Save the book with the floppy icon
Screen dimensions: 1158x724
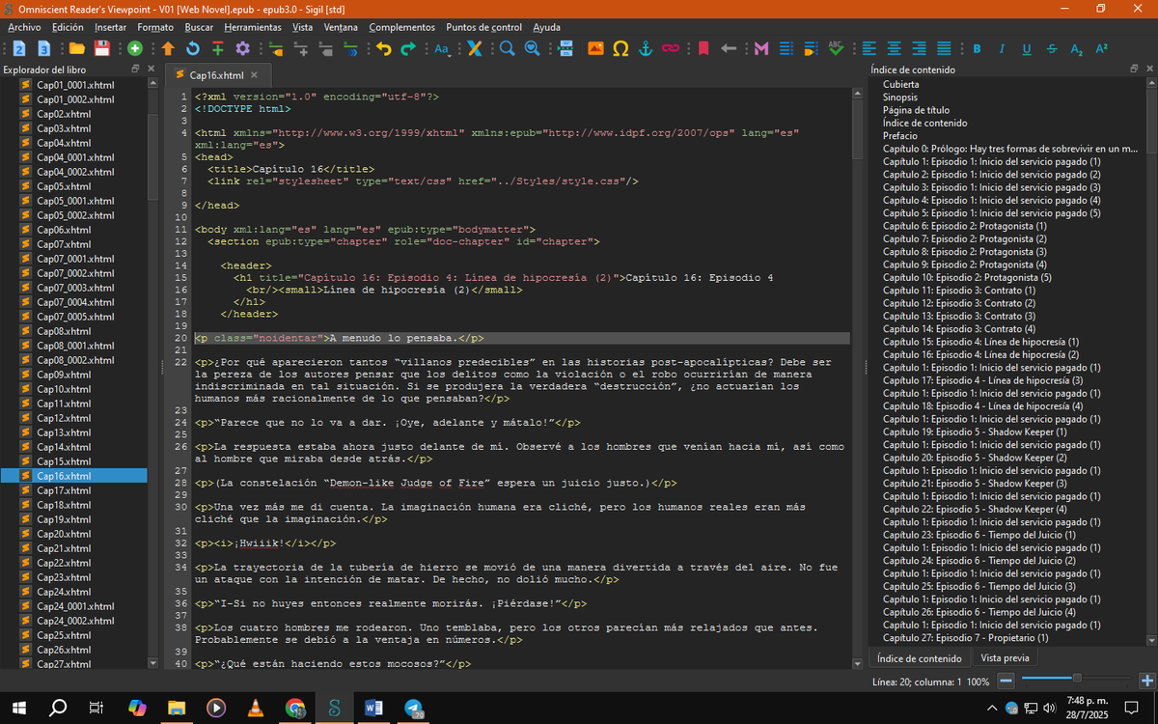tap(101, 48)
